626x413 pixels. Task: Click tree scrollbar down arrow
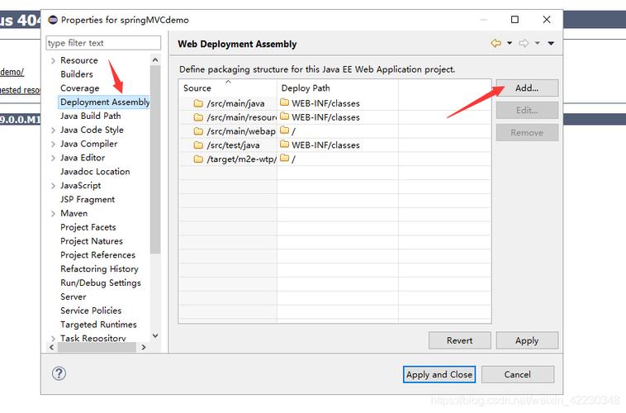point(155,336)
